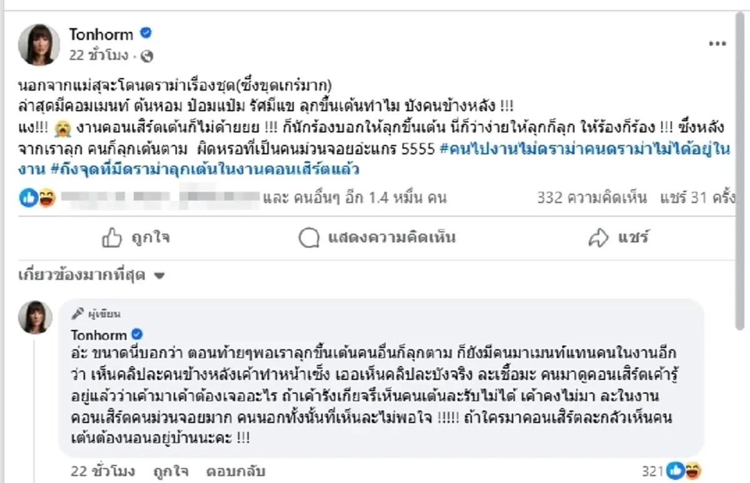Click the share arrow icon next to แชร์
Screen dimensions: 750x483
pos(599,237)
